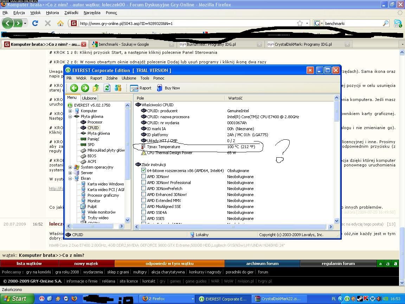Click the green Forward arrow in EVEREST toolbar

pos(85,88)
